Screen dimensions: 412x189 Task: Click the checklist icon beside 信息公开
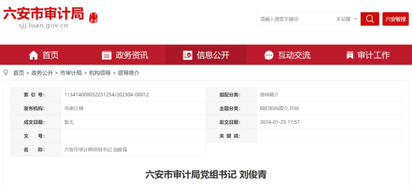click(x=187, y=55)
